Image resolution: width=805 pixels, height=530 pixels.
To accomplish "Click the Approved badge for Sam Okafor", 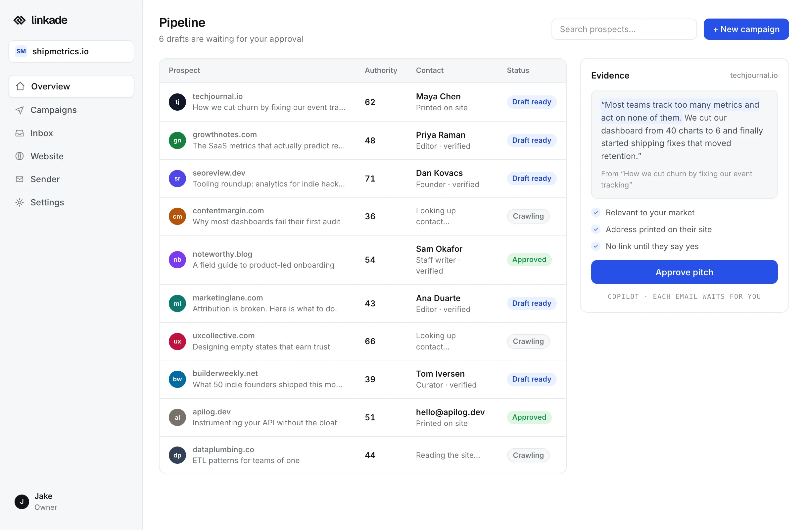I will 529,260.
